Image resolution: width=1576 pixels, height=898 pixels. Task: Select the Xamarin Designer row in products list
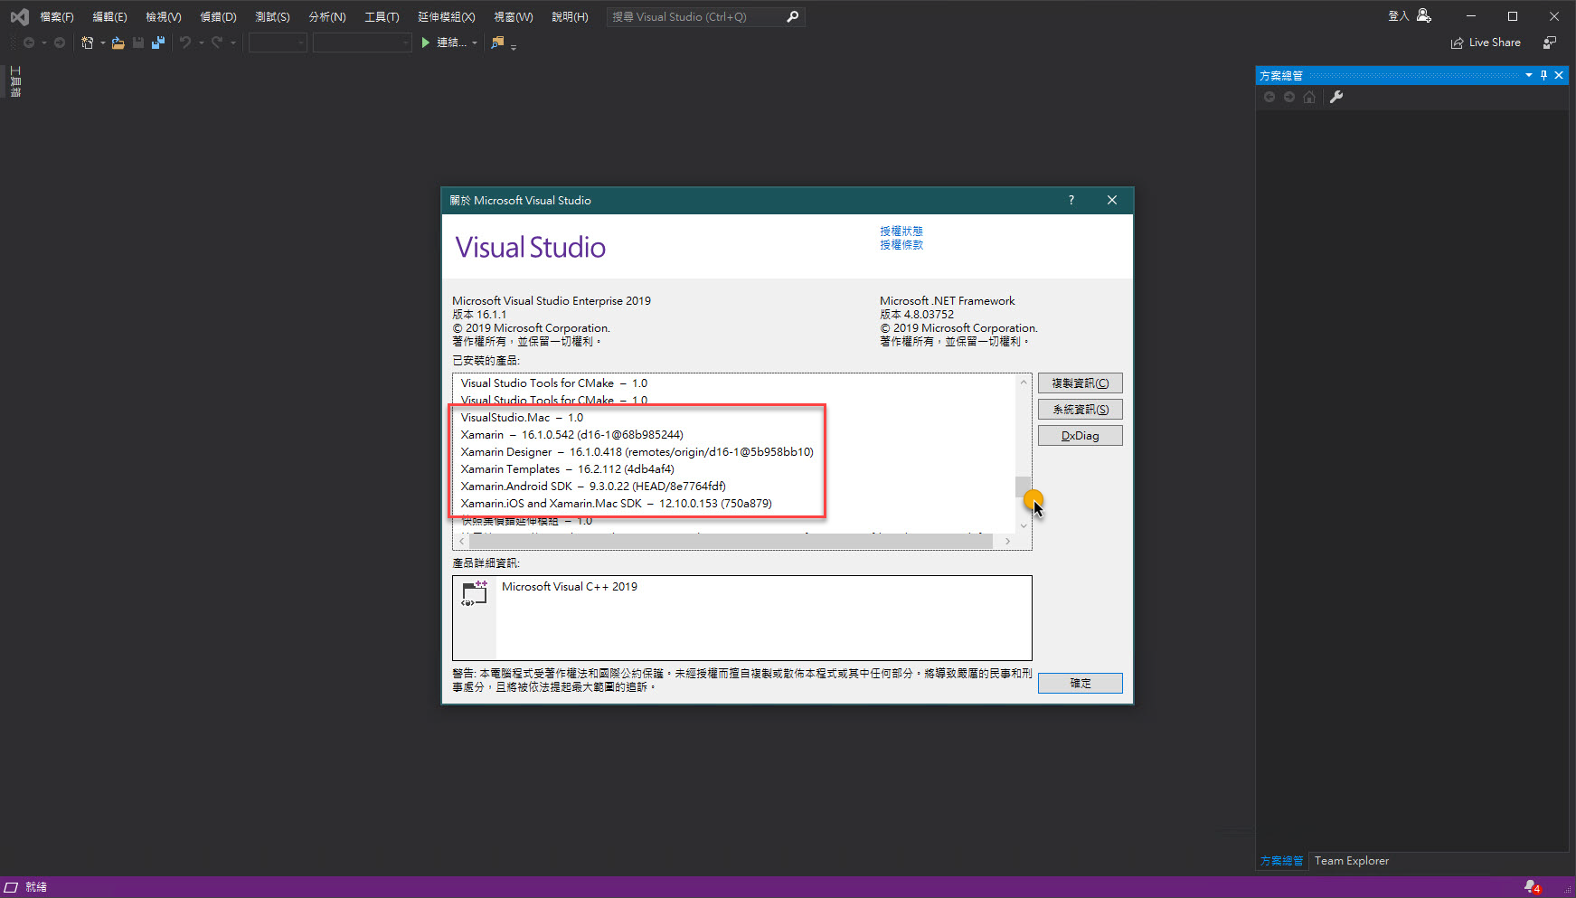637,452
